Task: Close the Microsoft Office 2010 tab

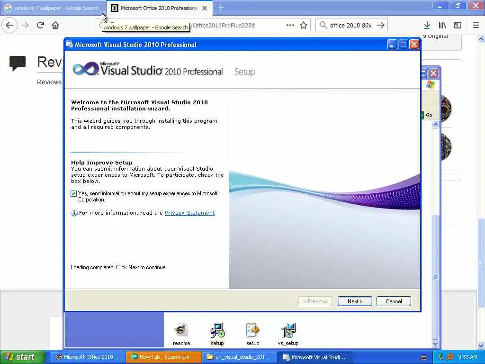Action: point(205,8)
